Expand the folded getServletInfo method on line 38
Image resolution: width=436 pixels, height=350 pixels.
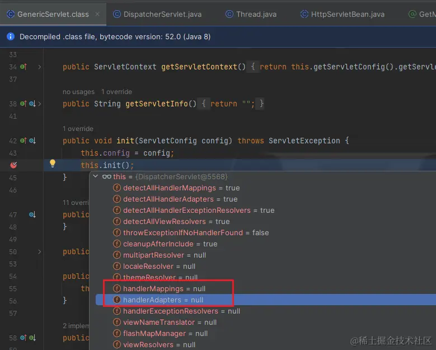[x=40, y=104]
